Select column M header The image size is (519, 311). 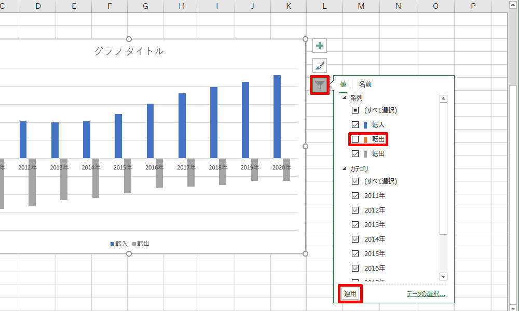(x=361, y=6)
